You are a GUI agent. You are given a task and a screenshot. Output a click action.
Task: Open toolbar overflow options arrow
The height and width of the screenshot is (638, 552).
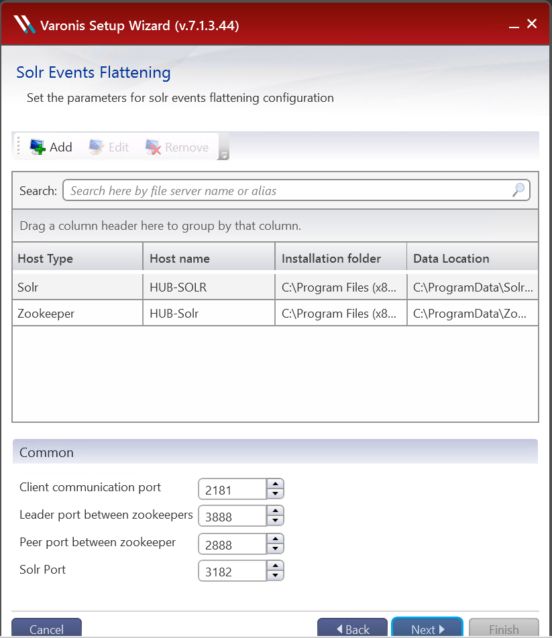224,154
